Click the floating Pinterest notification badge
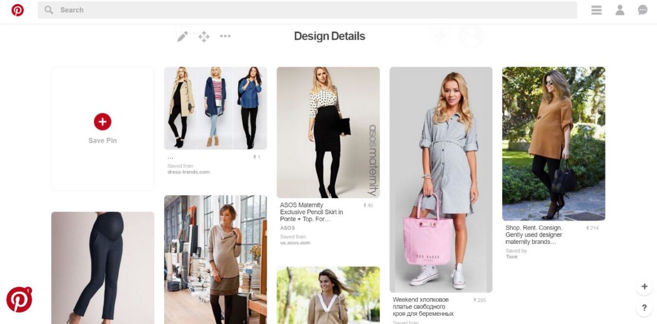This screenshot has width=657, height=324. (19, 299)
